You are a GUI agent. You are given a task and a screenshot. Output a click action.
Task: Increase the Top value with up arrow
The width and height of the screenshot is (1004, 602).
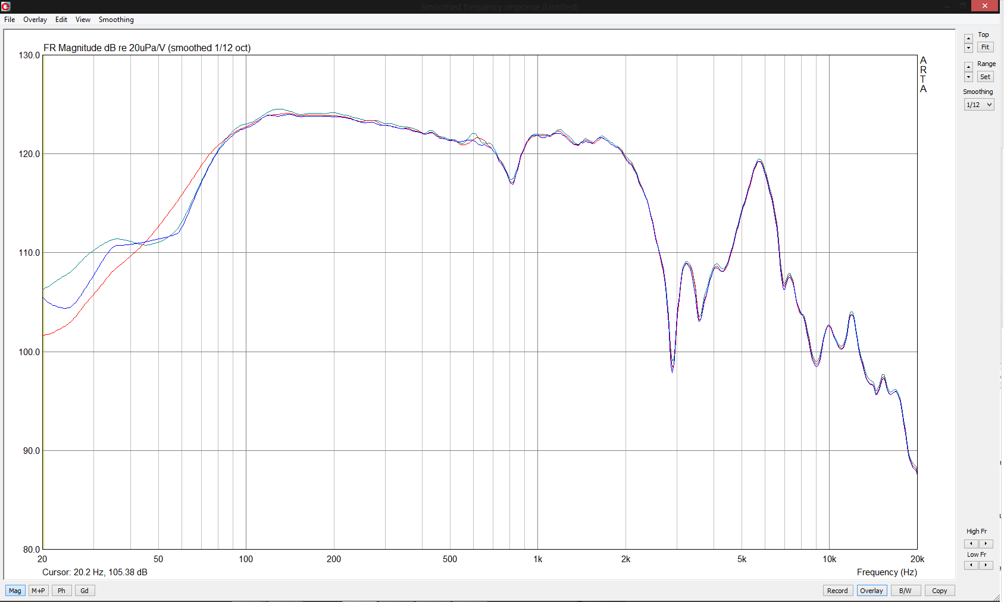(x=968, y=39)
